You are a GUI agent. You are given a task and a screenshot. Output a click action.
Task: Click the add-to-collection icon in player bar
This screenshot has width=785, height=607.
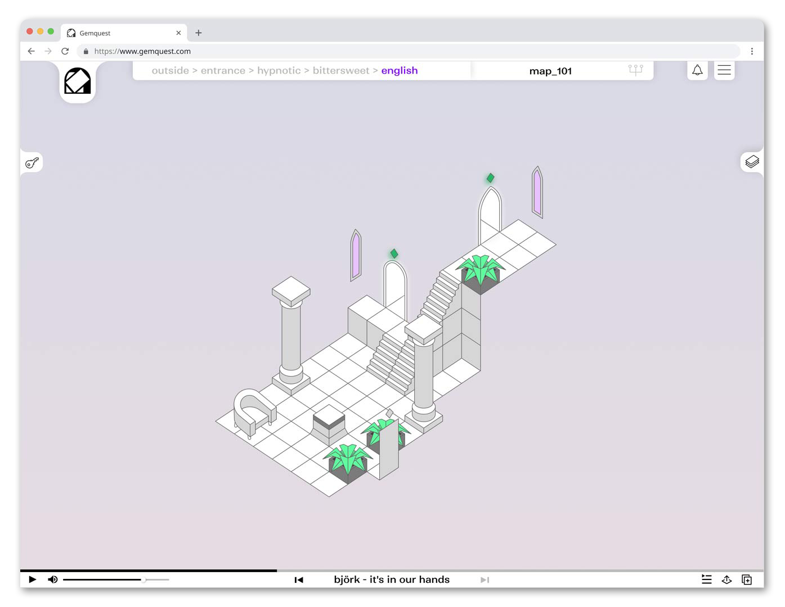(747, 579)
